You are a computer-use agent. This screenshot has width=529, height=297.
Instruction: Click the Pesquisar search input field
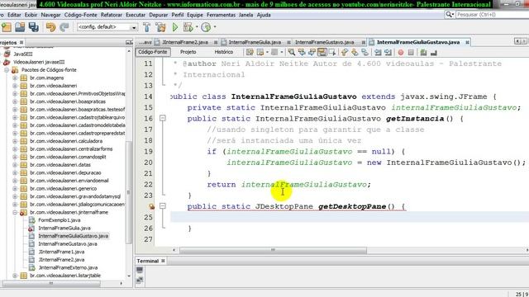(492, 15)
